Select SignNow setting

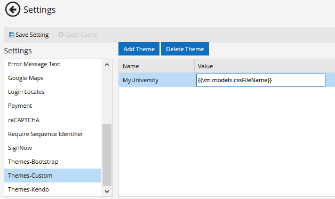(x=52, y=148)
